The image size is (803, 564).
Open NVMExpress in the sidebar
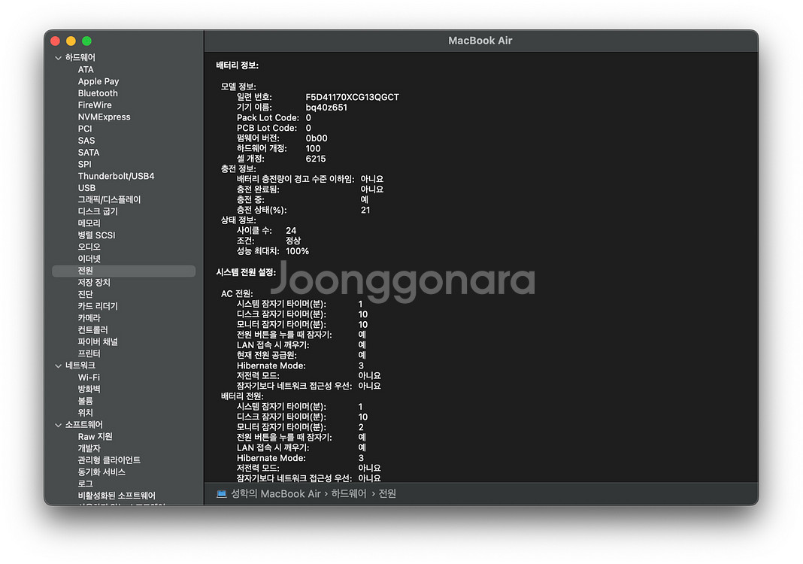pyautogui.click(x=104, y=117)
